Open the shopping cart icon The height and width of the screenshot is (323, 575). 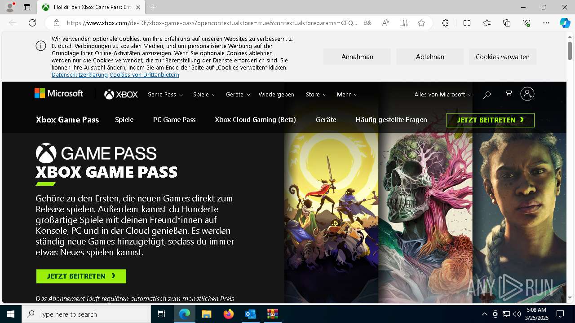click(509, 93)
